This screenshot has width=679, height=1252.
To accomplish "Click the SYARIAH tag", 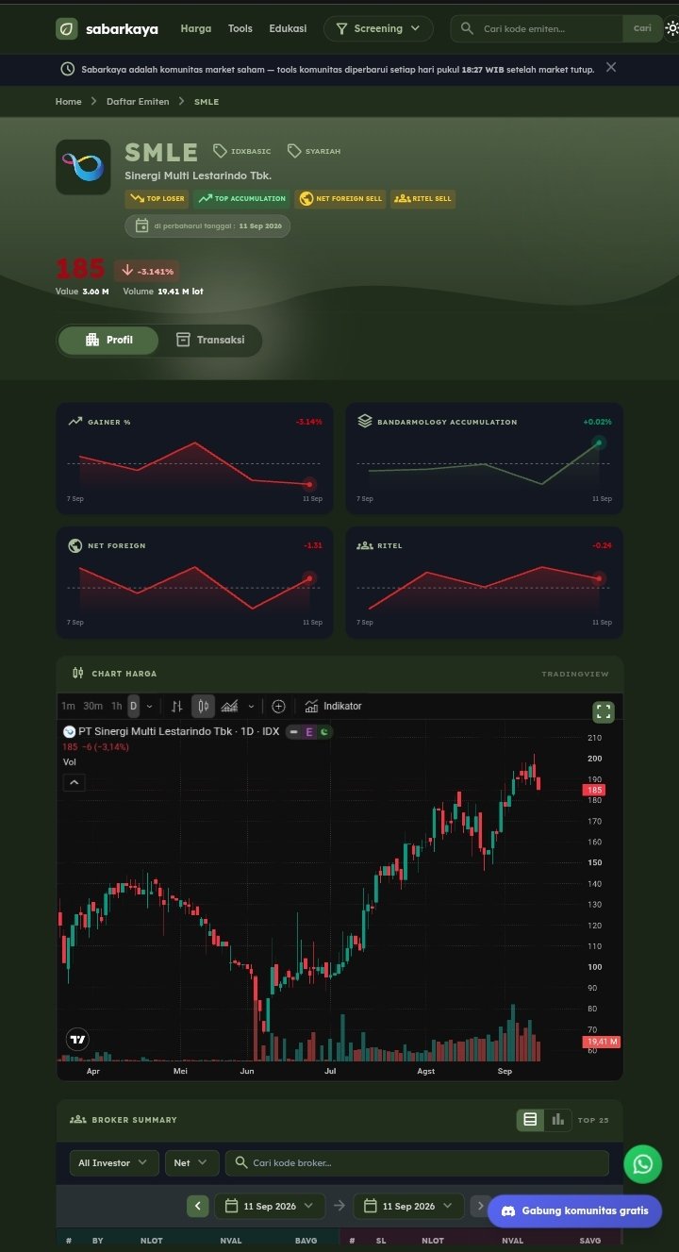I will [x=314, y=151].
